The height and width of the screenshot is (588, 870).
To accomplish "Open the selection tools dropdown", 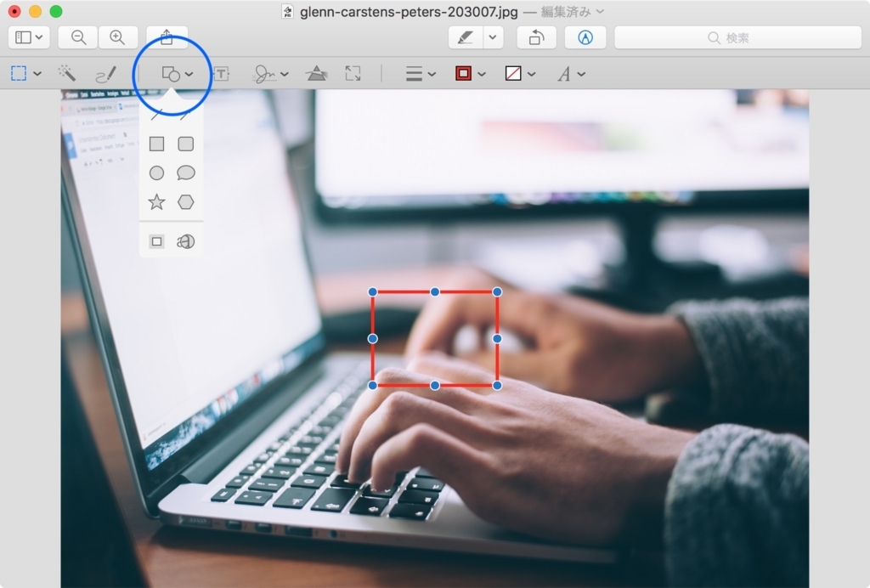I will [26, 73].
